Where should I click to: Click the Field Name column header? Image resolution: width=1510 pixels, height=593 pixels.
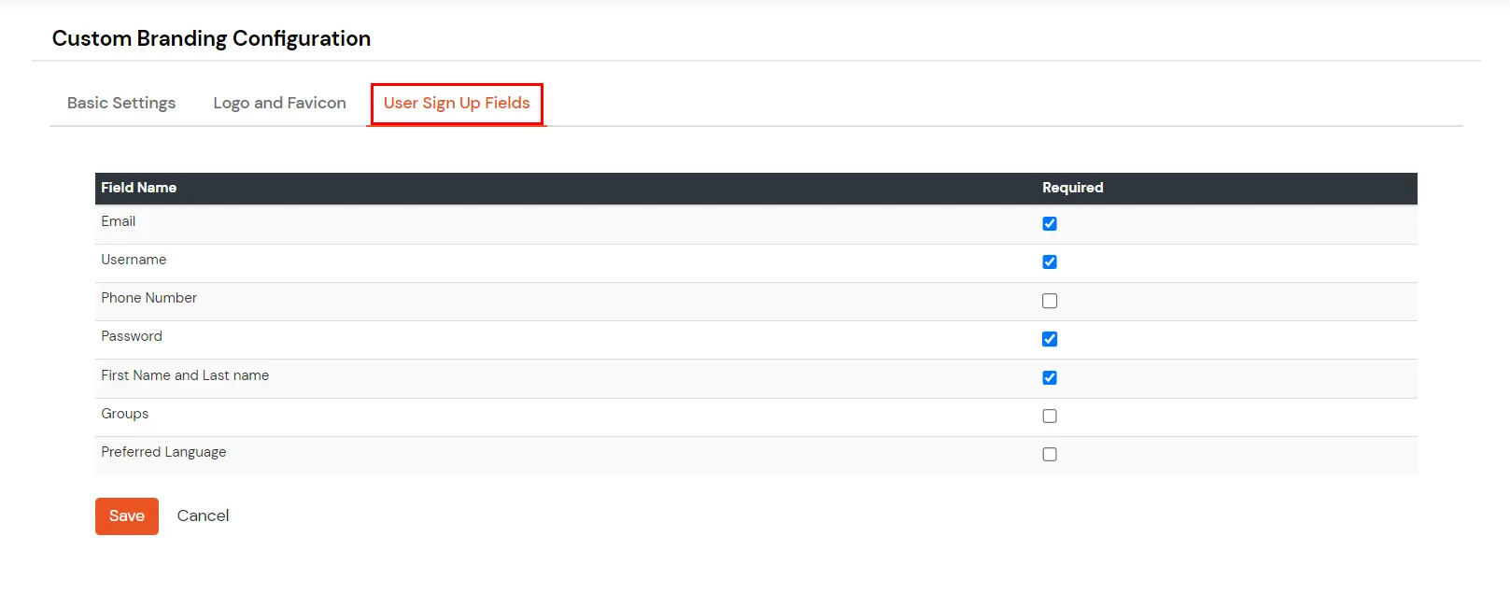coord(138,188)
